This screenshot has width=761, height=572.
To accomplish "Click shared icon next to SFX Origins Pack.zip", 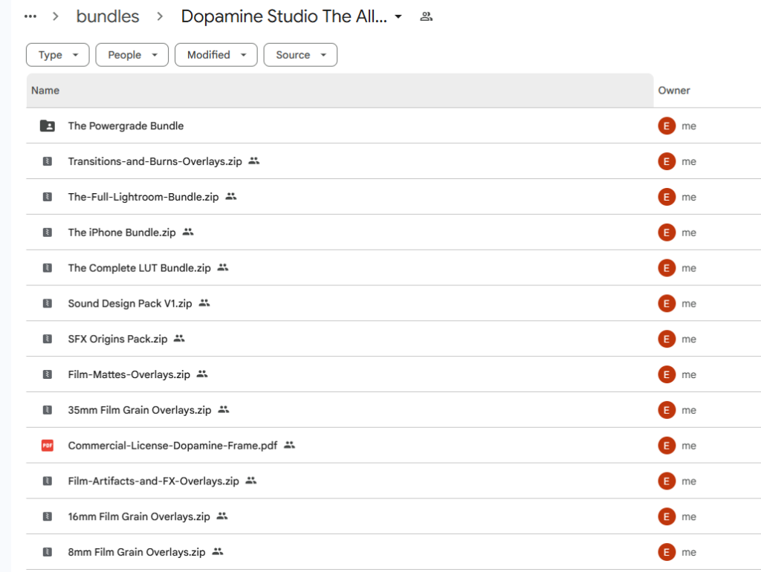I will (x=179, y=338).
